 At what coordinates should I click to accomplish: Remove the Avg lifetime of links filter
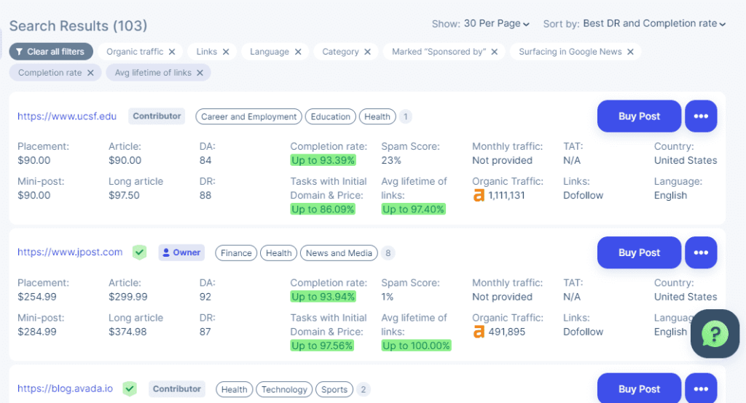200,73
